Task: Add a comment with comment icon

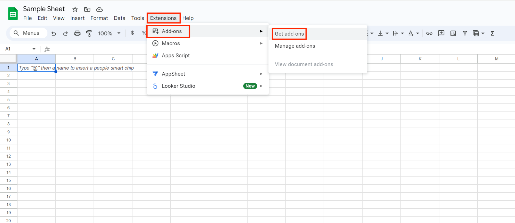Action: point(441,33)
